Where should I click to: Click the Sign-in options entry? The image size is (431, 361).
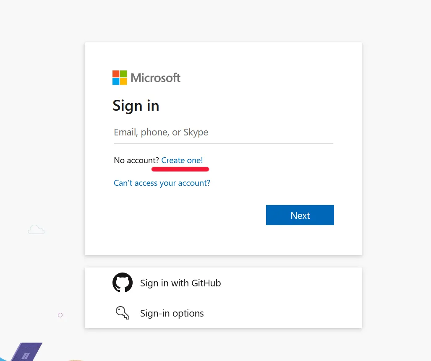[172, 313]
